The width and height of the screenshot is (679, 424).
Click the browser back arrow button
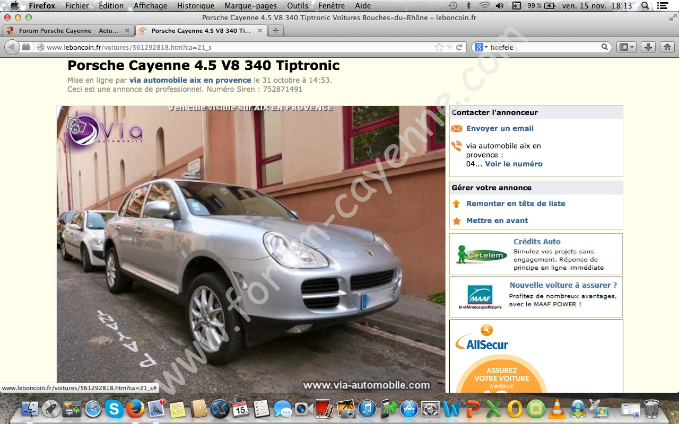click(x=12, y=47)
